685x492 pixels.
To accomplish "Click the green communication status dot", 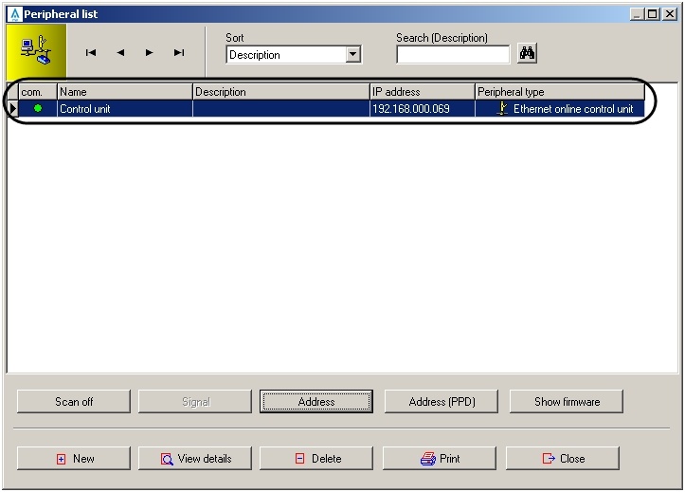I will 38,109.
